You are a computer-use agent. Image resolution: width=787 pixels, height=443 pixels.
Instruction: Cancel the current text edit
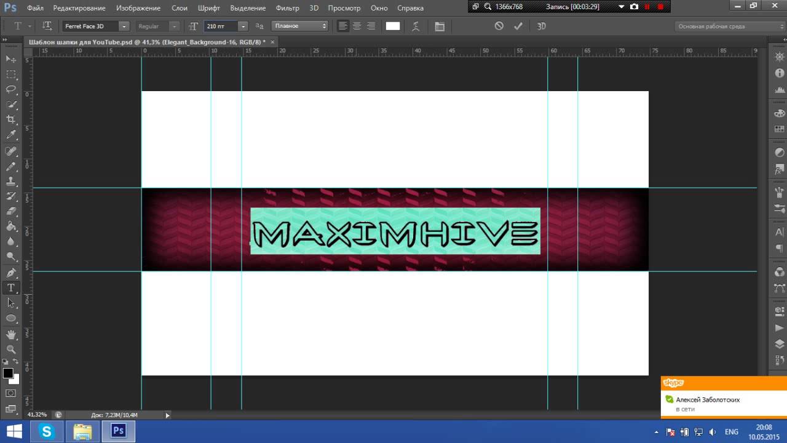[499, 26]
